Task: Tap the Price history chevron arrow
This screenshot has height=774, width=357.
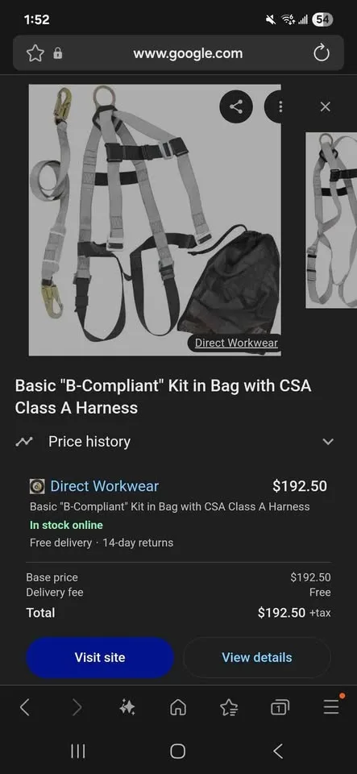Action: (328, 442)
